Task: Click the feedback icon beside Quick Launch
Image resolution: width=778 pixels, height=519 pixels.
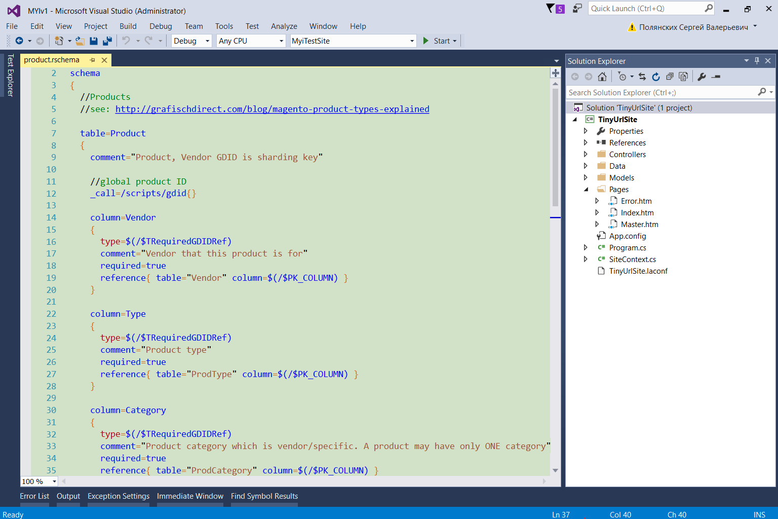Action: tap(577, 8)
